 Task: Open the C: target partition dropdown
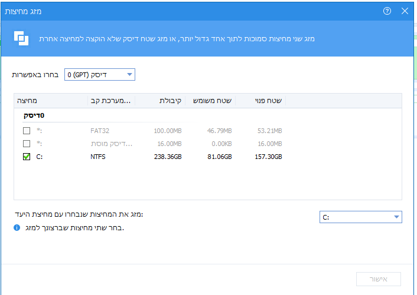tap(360, 217)
